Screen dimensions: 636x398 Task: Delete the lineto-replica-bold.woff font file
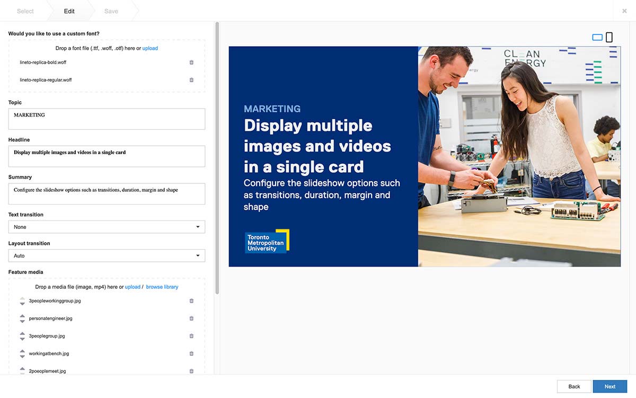[191, 62]
